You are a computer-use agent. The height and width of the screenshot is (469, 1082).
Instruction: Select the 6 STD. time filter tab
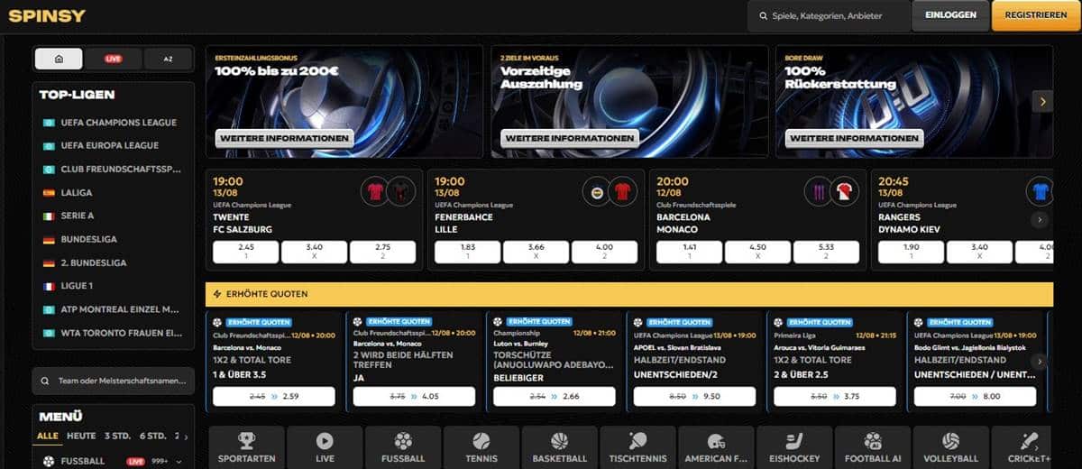(x=153, y=436)
